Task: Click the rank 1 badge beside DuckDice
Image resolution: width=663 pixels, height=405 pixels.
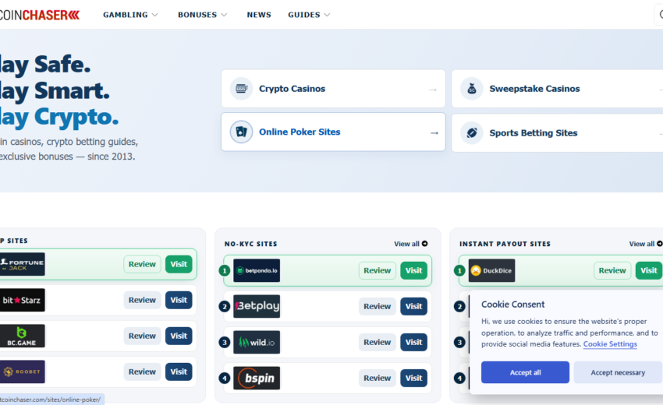Action: [x=459, y=271]
